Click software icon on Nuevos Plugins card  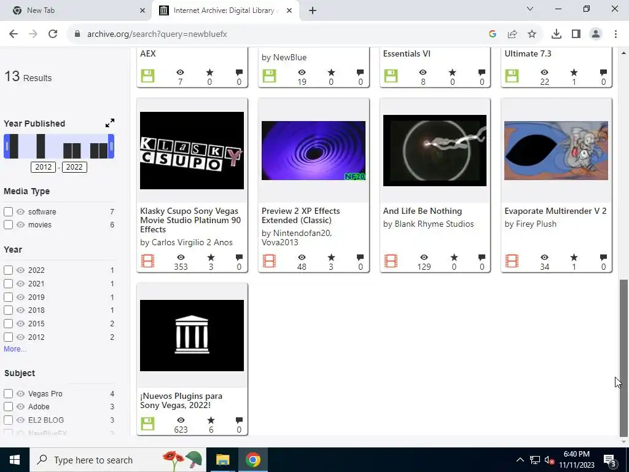147,424
